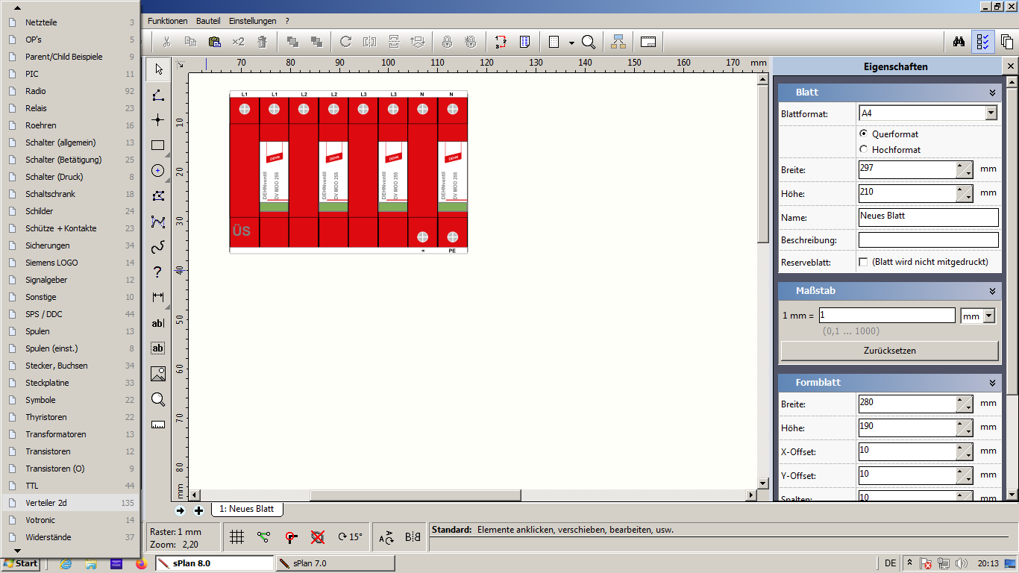
Task: Click the Zurücksetzen button
Action: [889, 351]
